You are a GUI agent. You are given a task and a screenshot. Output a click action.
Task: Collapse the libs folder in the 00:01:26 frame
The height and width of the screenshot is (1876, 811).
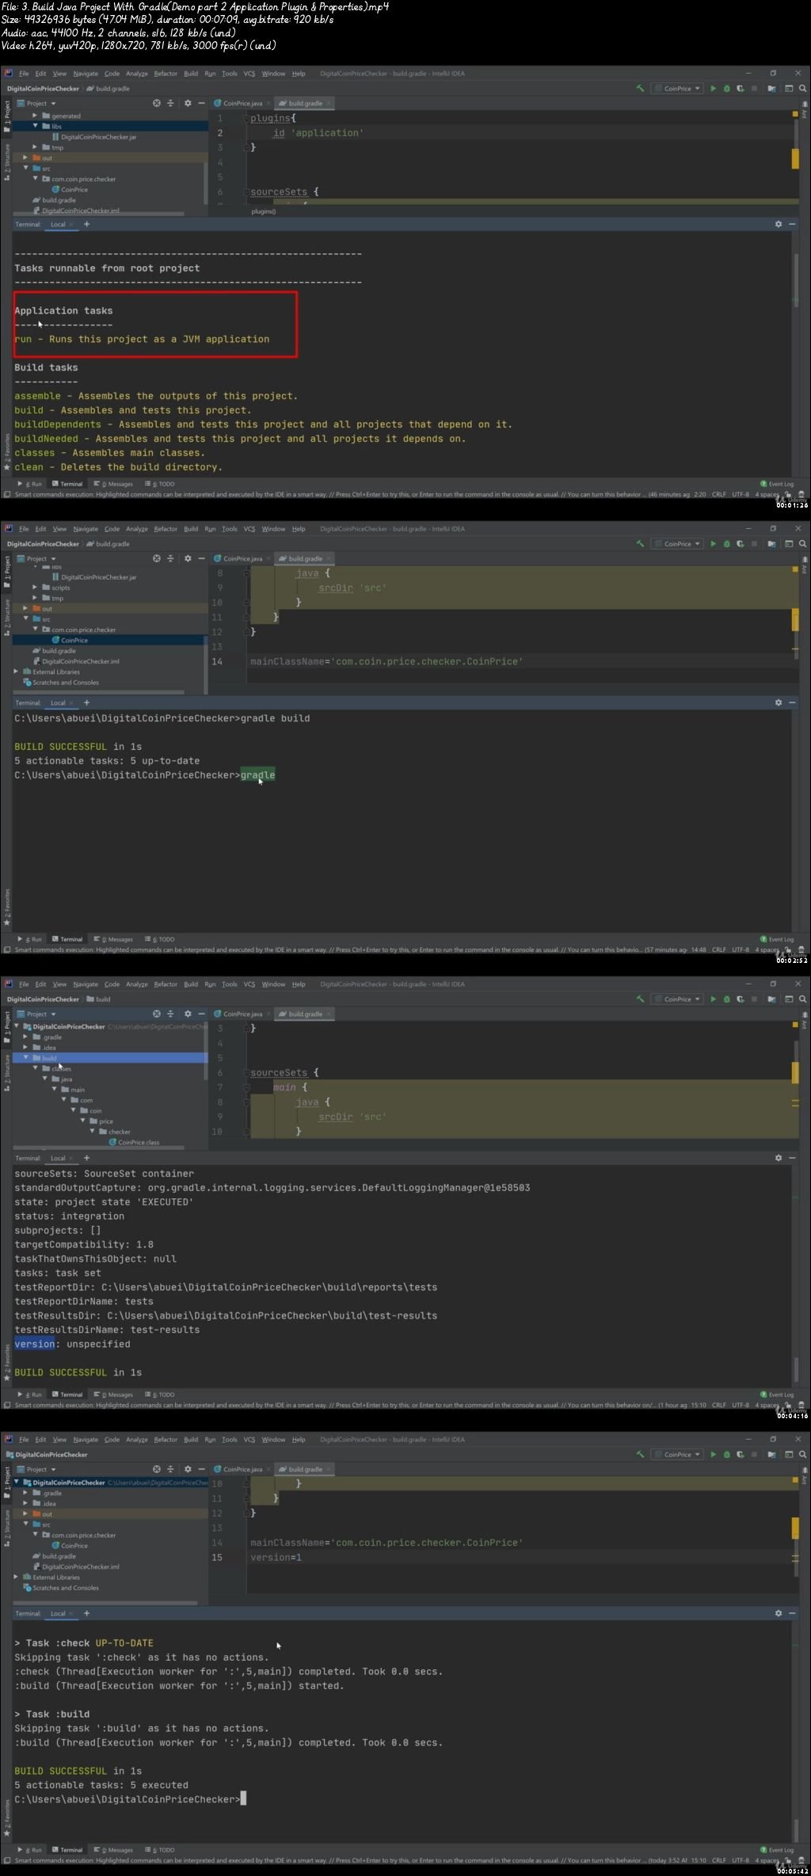coord(35,126)
